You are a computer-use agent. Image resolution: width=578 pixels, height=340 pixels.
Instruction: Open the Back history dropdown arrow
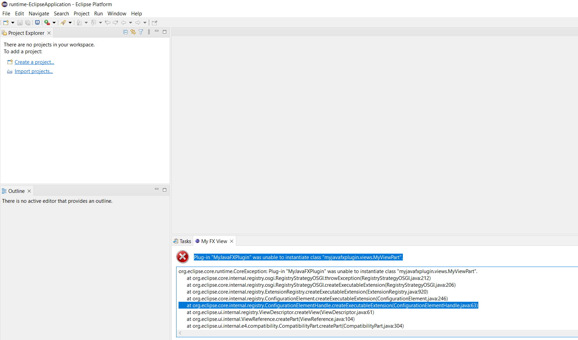(130, 23)
